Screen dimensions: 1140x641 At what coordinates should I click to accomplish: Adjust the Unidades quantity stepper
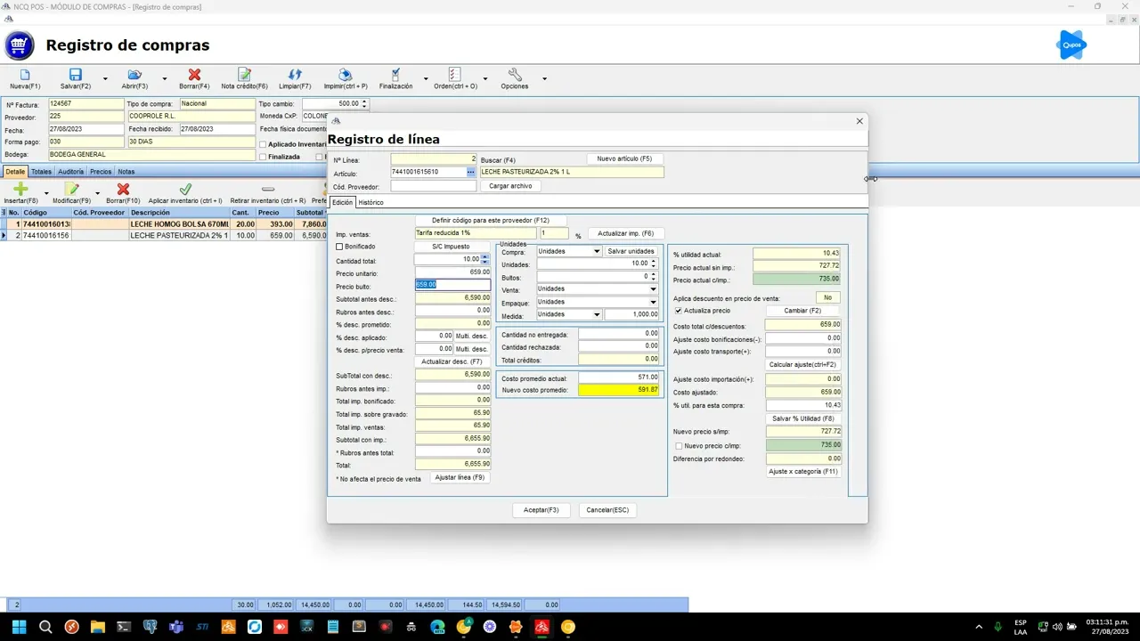click(654, 264)
